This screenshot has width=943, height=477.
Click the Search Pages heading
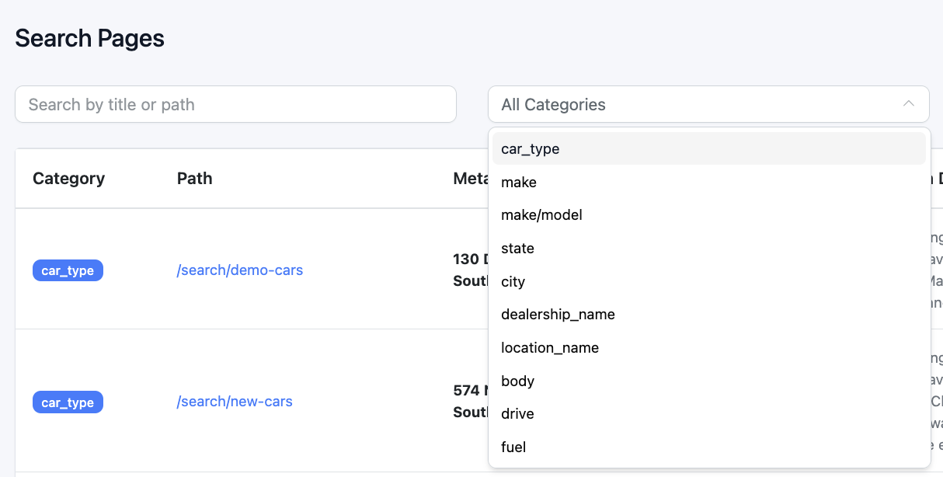[89, 38]
